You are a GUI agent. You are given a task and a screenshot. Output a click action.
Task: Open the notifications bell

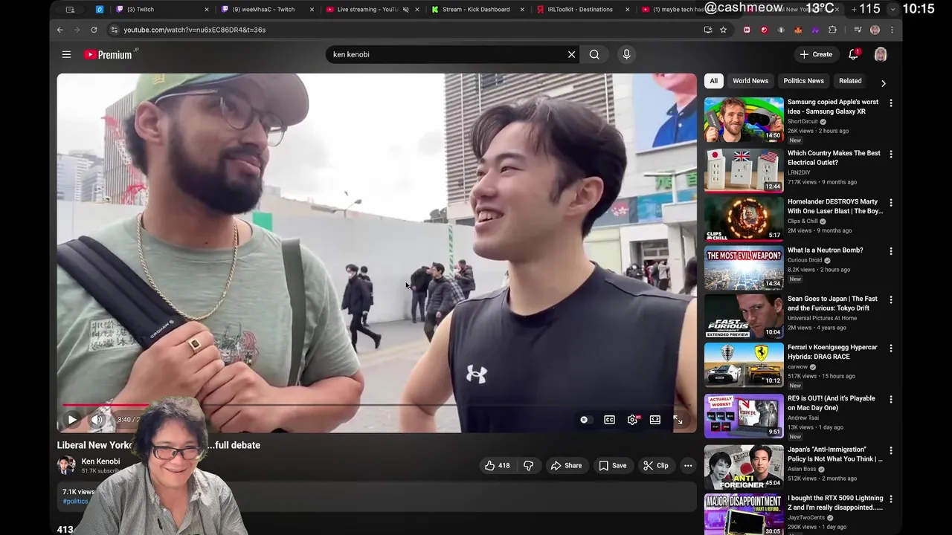pyautogui.click(x=854, y=54)
